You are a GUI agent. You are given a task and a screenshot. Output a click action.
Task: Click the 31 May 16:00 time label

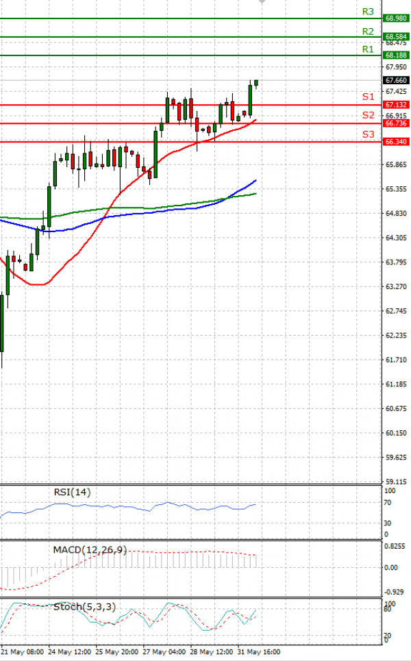[258, 651]
